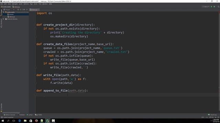Open the Edit menu
The image size is (220, 123).
pyautogui.click(x=5, y=4)
